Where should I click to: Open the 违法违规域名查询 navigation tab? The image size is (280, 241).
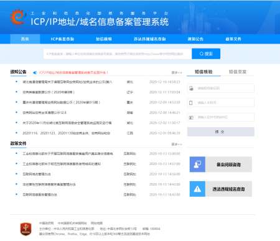(150, 39)
